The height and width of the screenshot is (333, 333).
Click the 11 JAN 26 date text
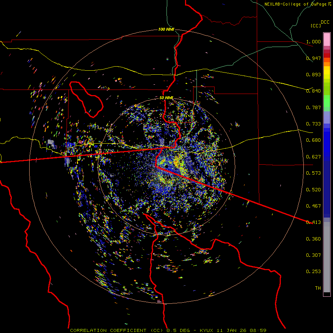pos(231,330)
